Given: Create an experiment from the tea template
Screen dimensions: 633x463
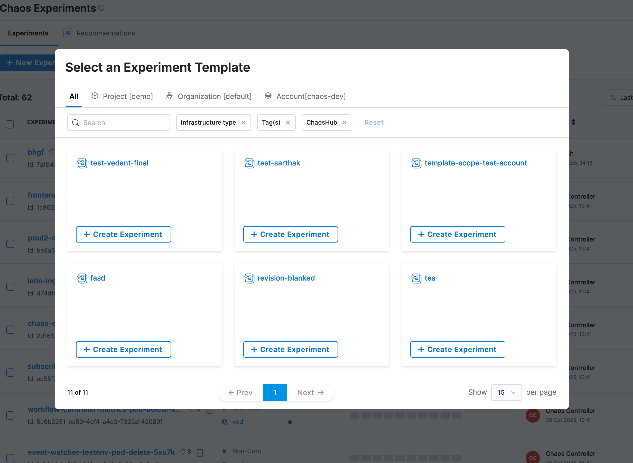Looking at the screenshot, I should click(x=457, y=349).
